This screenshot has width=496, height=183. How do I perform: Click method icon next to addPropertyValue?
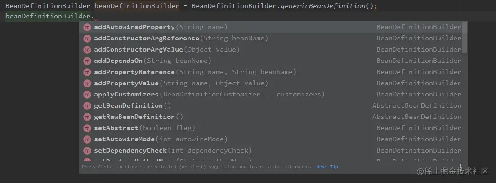coord(87,83)
